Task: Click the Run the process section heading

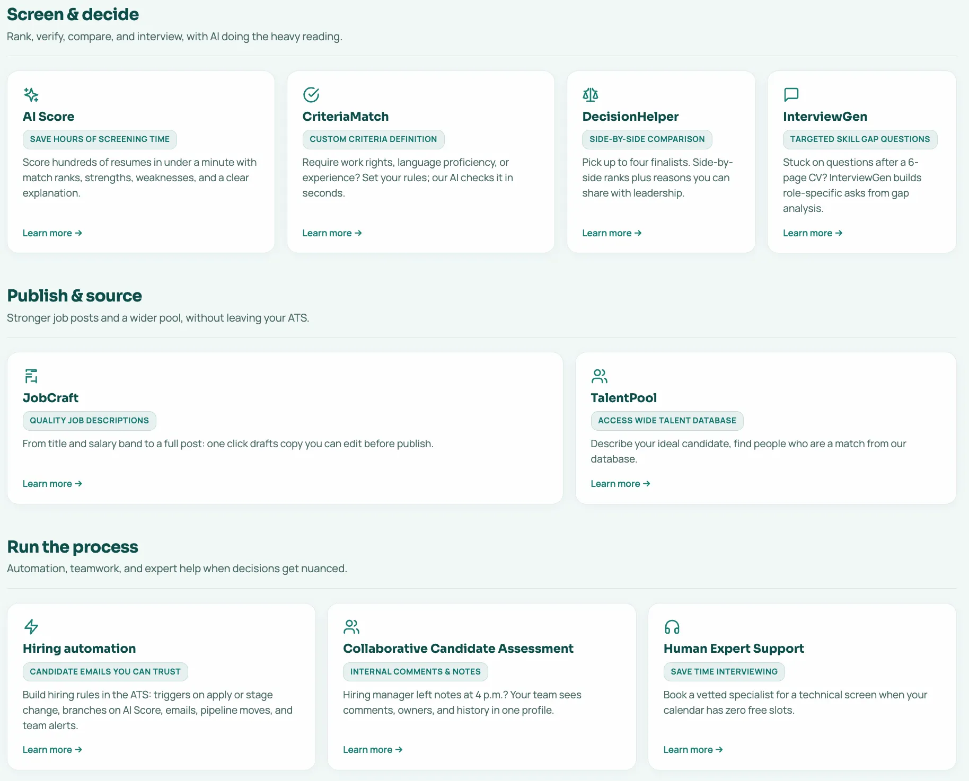Action: coord(73,547)
